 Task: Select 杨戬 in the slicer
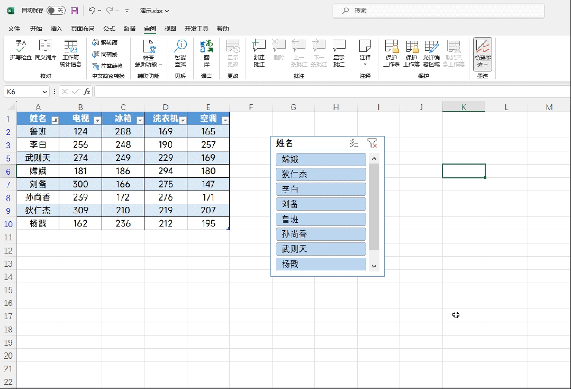click(321, 264)
